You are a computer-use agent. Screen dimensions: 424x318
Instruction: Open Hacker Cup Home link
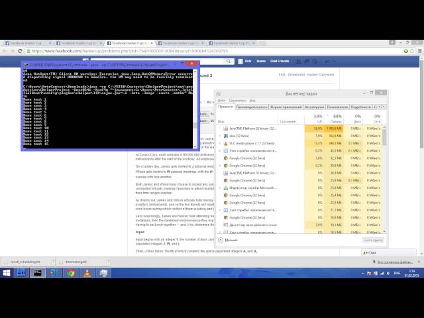[321, 75]
